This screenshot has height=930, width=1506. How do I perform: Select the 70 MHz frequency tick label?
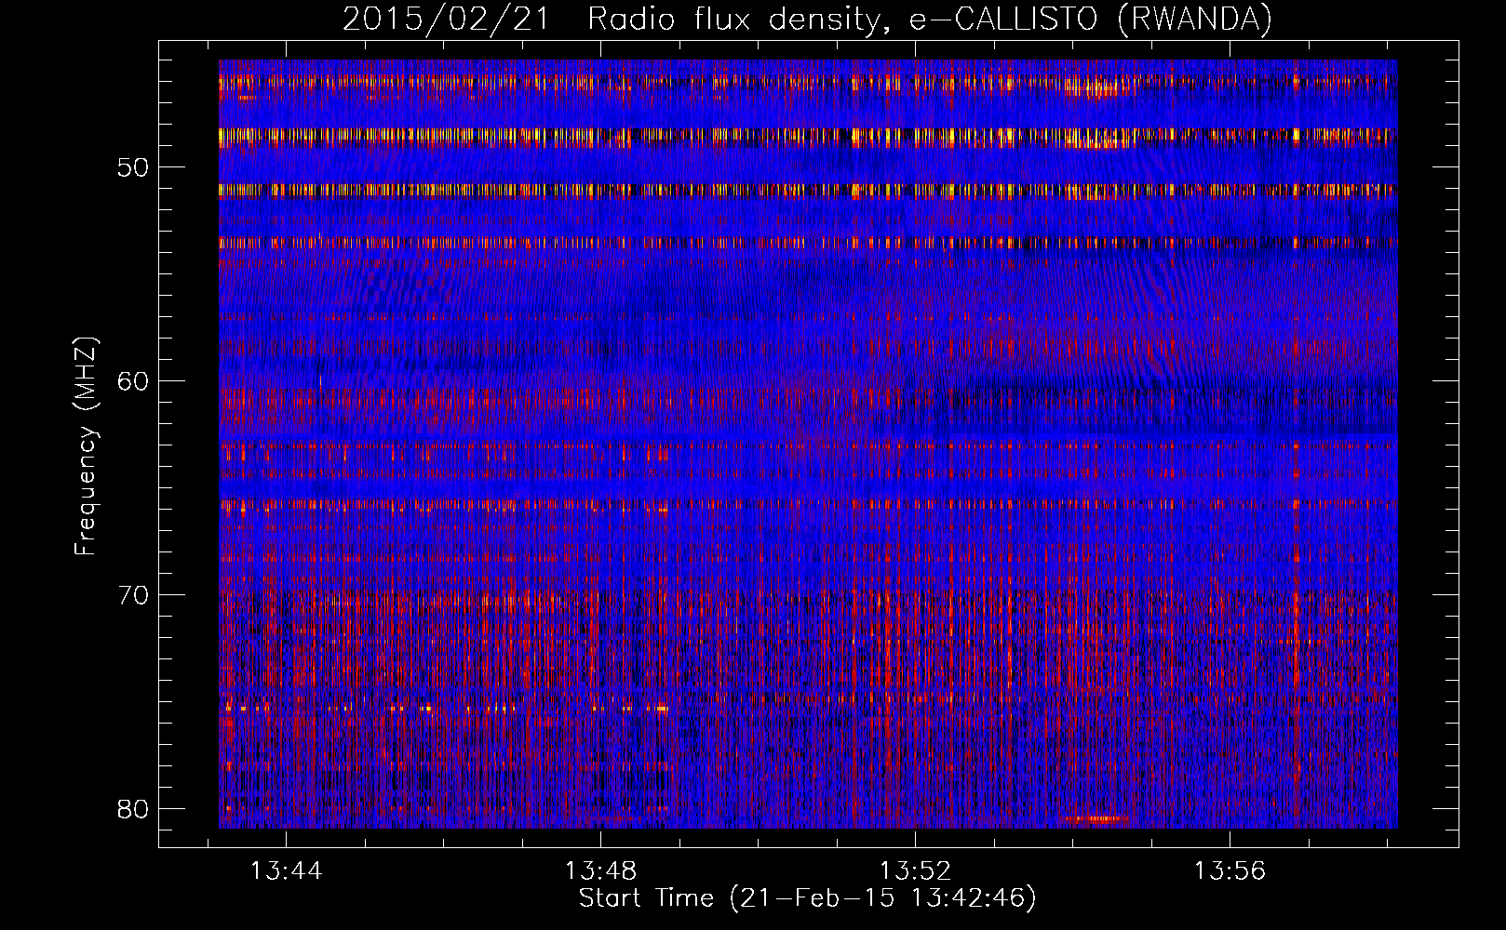coord(134,594)
